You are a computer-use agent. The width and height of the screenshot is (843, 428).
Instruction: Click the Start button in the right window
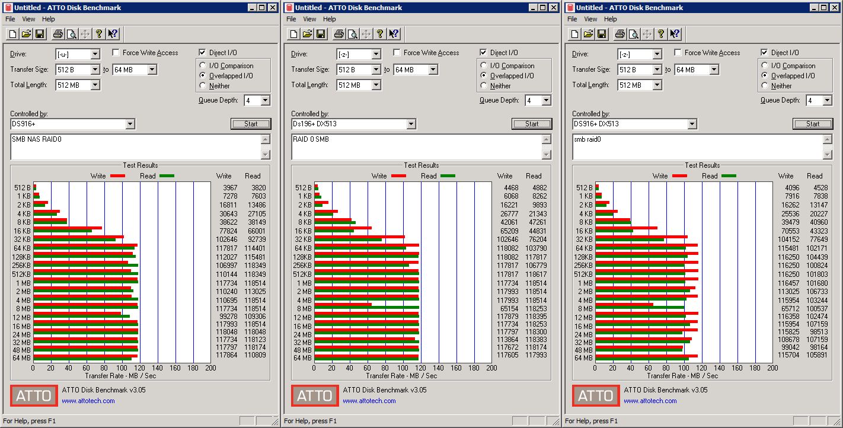pos(813,124)
